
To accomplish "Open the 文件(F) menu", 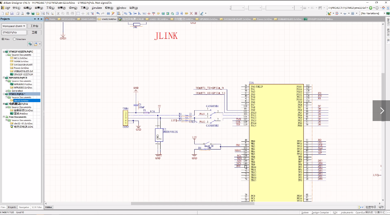I will tap(16, 8).
